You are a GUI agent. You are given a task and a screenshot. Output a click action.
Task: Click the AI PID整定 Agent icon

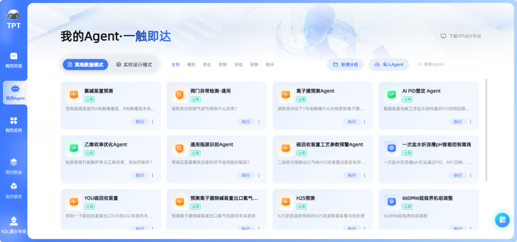pyautogui.click(x=392, y=95)
